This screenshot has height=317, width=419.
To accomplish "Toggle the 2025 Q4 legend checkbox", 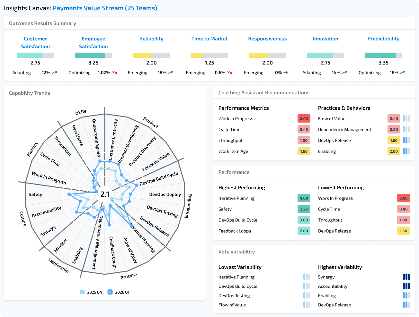I will pyautogui.click(x=82, y=292).
